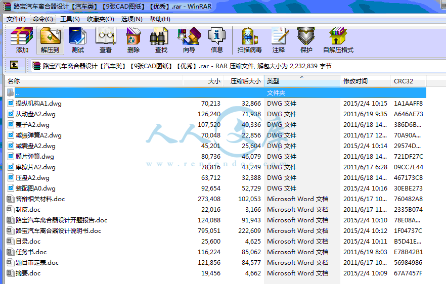
Task: Click the 删除 (Delete) toolbar icon
Action: [133, 40]
